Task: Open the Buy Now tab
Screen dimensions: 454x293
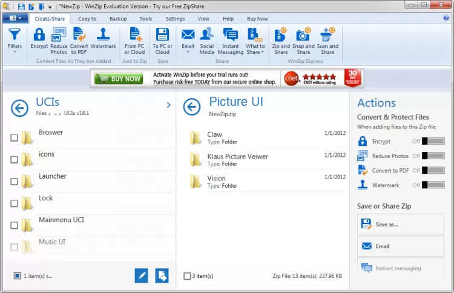Action: tap(257, 19)
